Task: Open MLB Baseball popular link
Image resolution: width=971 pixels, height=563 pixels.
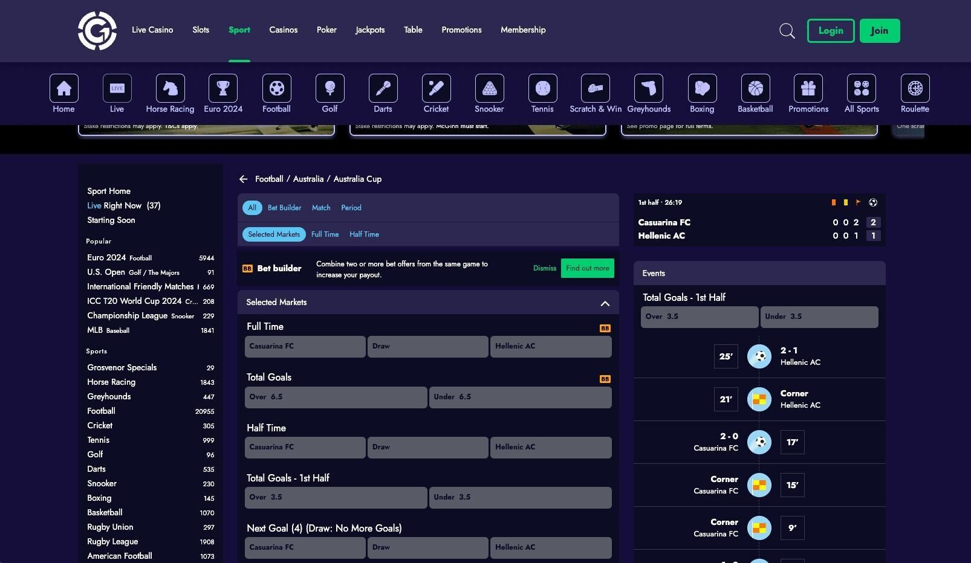Action: pyautogui.click(x=151, y=330)
